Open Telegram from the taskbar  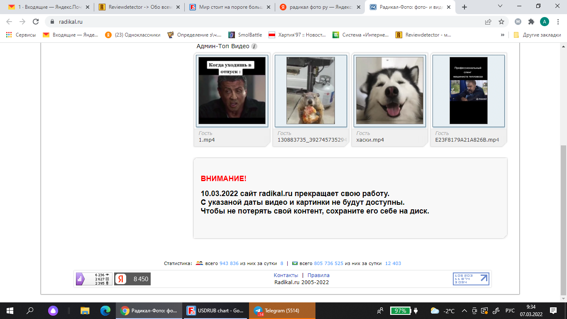[282, 310]
